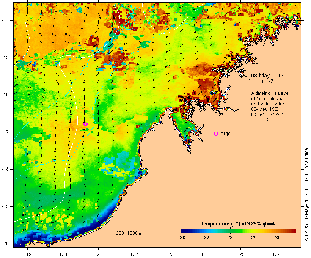
Task: Click the latitude axis label '-18'
Action: tap(5, 169)
